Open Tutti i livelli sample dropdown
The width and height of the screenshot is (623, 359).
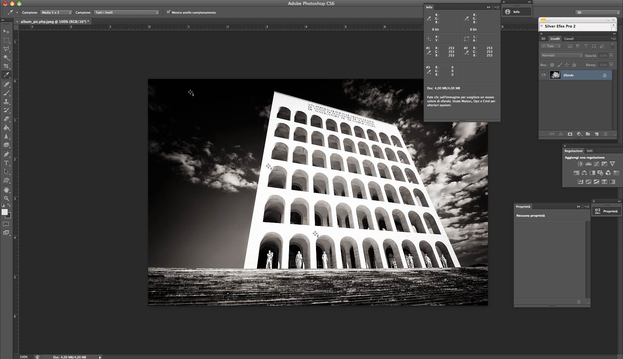(x=126, y=12)
